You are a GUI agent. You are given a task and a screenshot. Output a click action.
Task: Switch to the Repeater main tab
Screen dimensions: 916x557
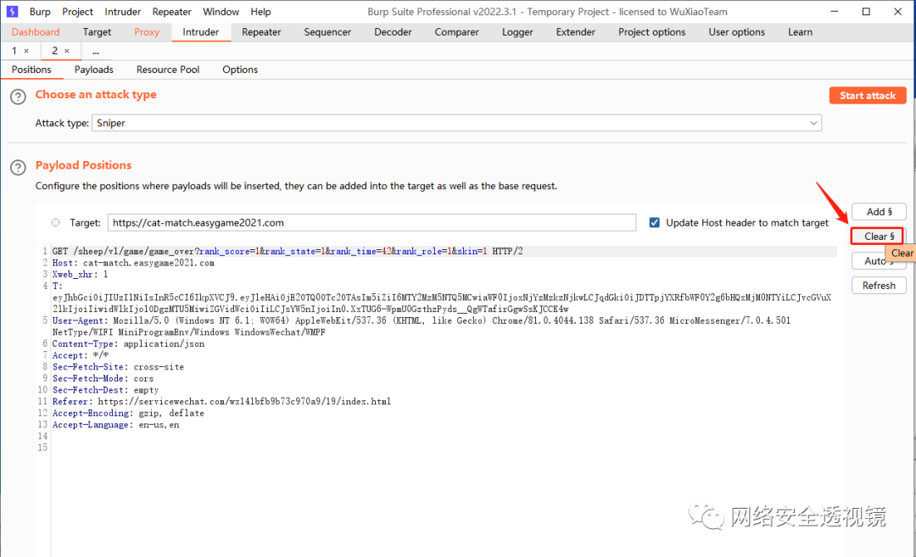click(261, 32)
